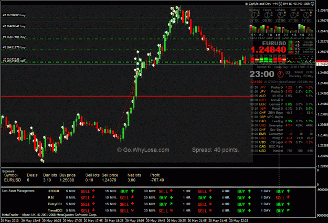Click the Net lots value 3.00
This screenshot has height=223, width=328.
[132, 180]
